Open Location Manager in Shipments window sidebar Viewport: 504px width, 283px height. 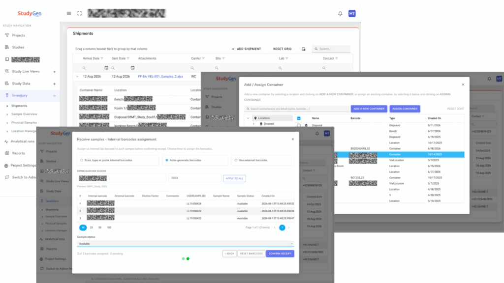(x=24, y=131)
